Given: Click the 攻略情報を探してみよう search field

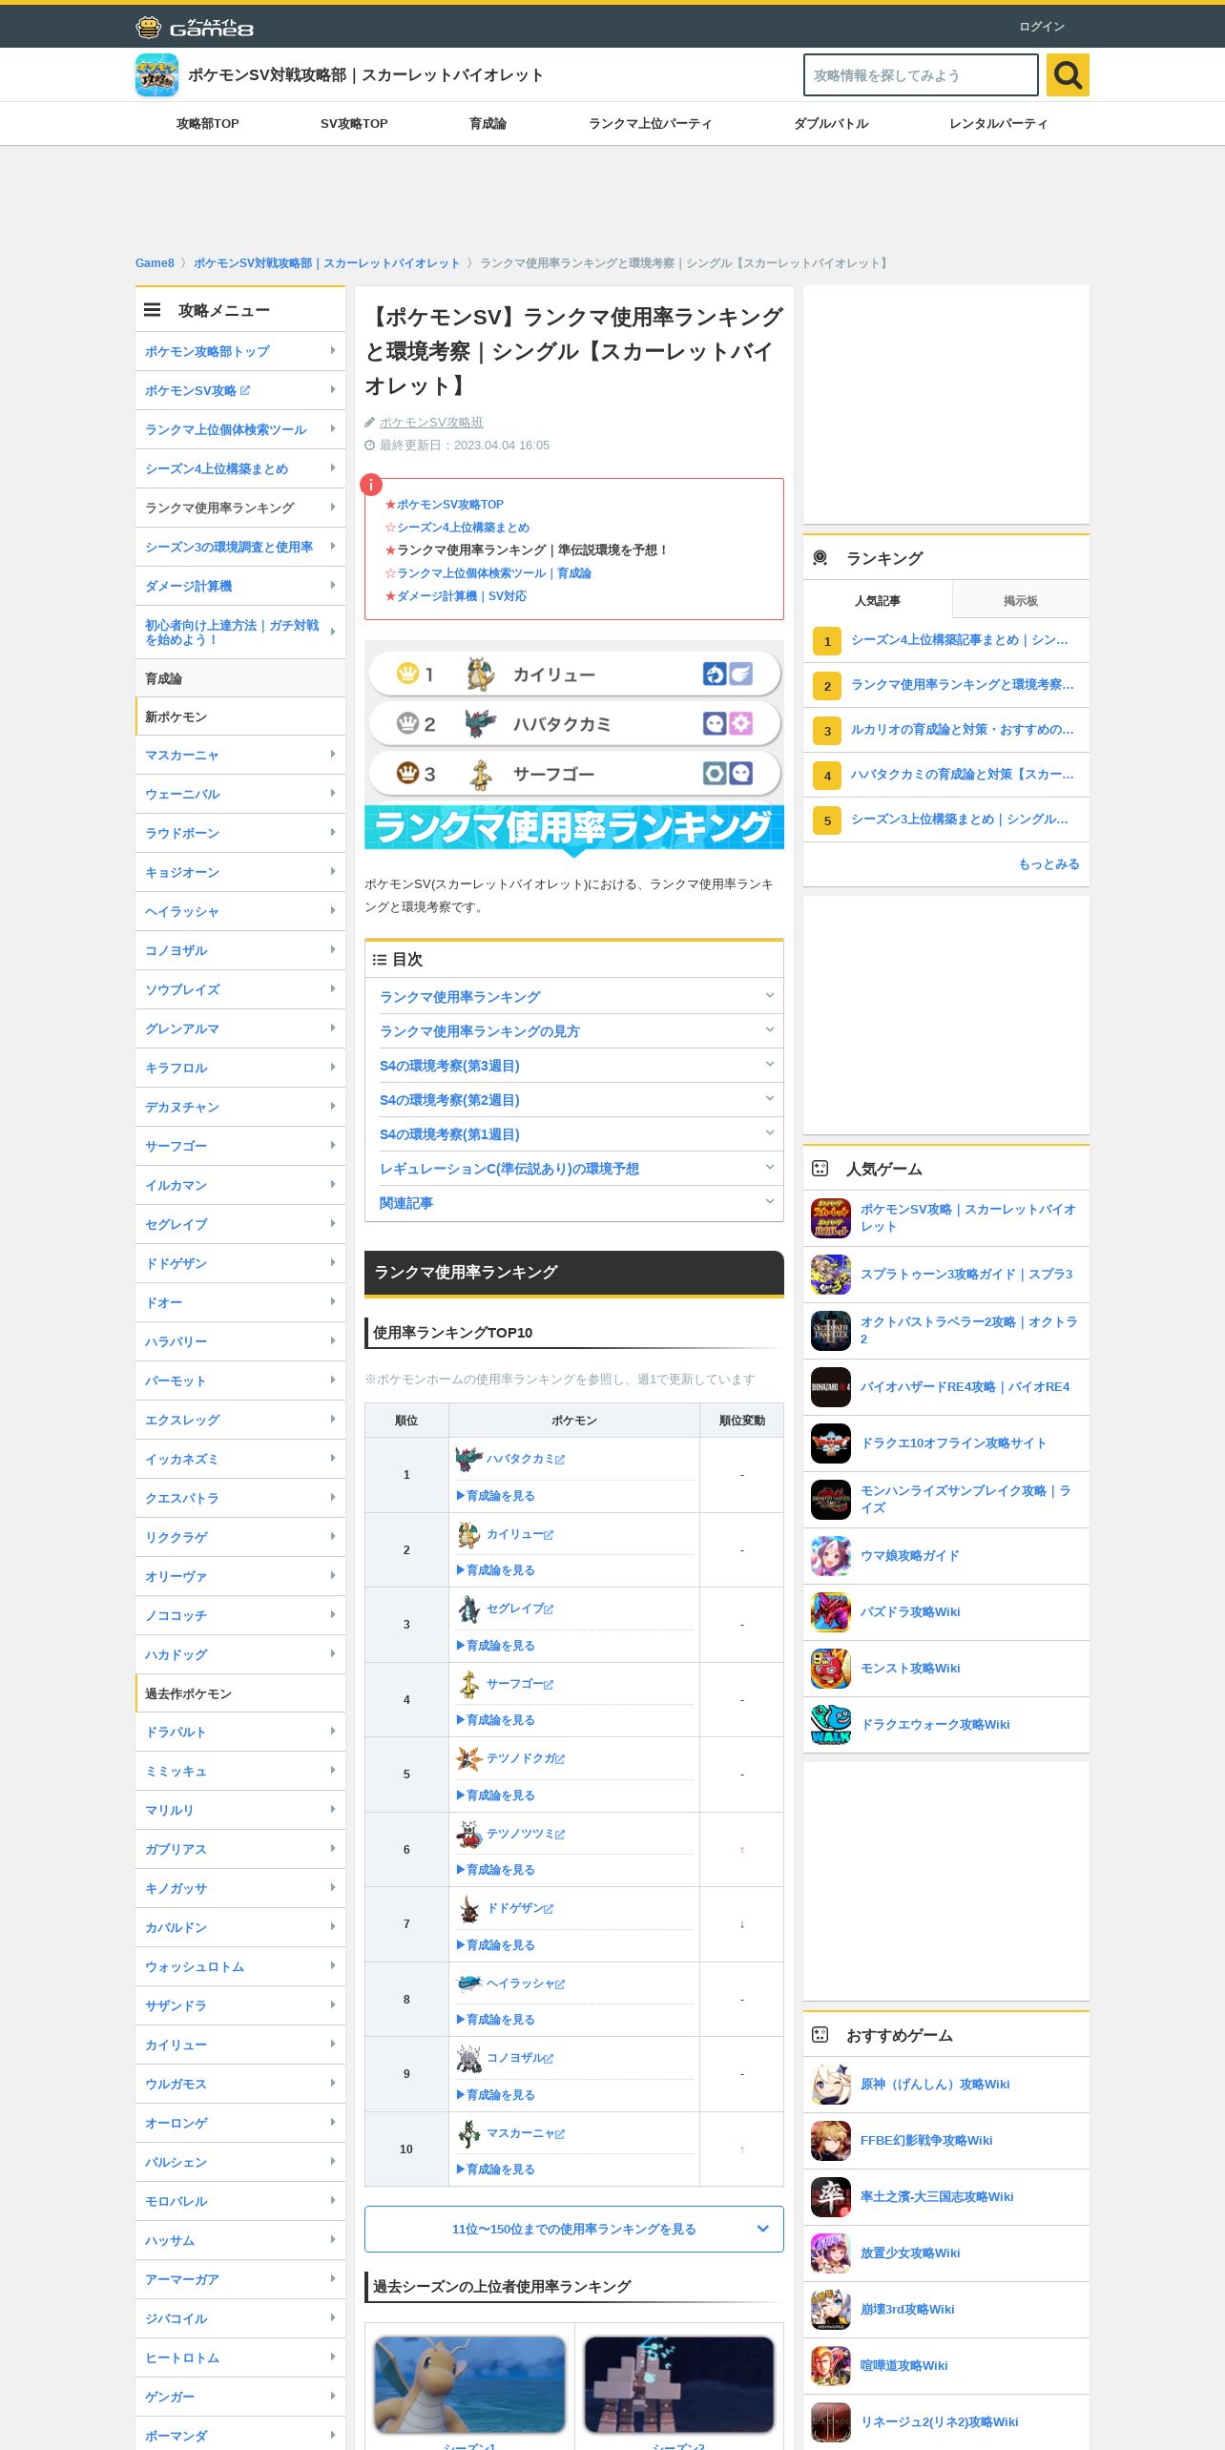Looking at the screenshot, I should tap(921, 75).
